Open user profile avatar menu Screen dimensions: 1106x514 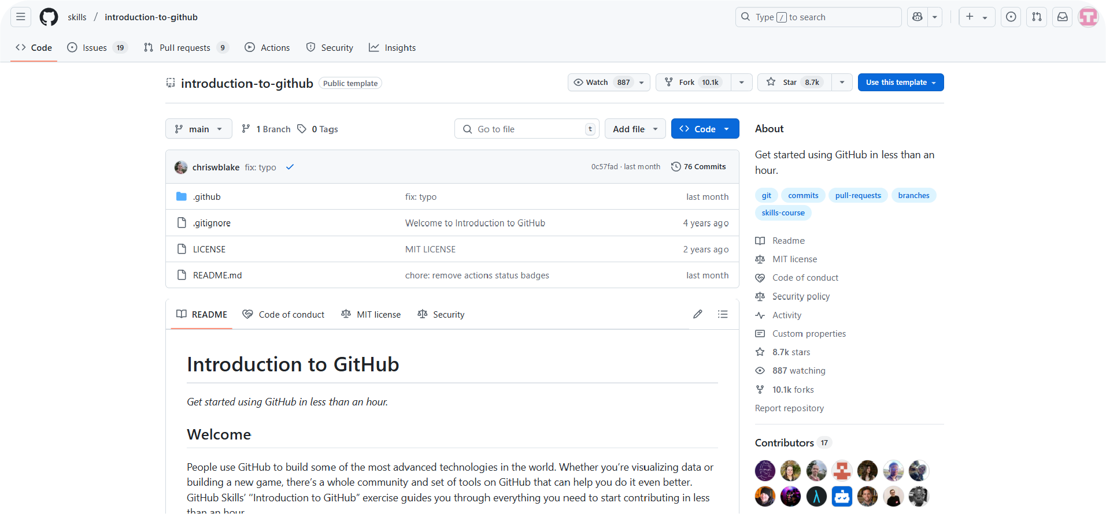[x=1089, y=17]
